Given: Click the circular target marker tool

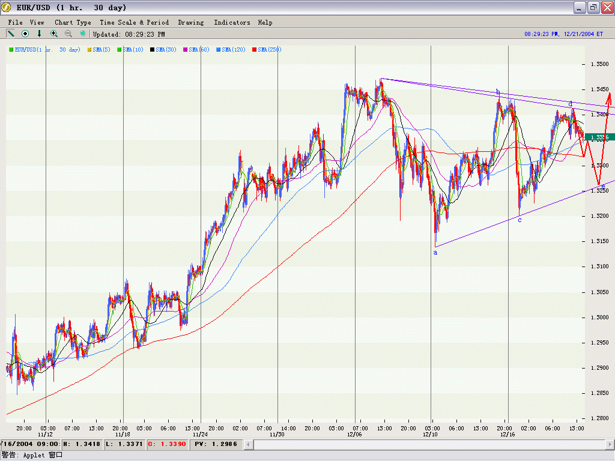Looking at the screenshot, I should point(25,34).
